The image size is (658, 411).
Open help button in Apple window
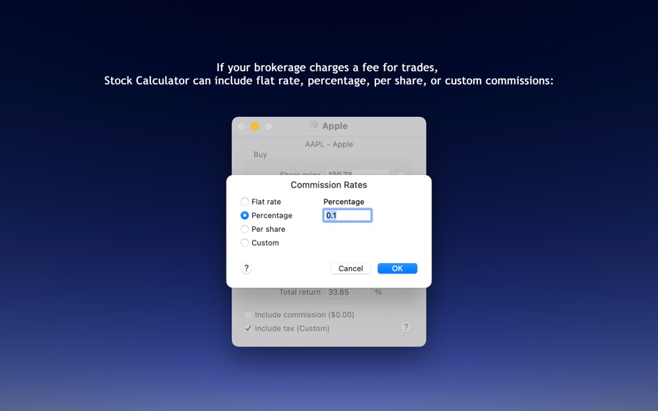(x=406, y=327)
